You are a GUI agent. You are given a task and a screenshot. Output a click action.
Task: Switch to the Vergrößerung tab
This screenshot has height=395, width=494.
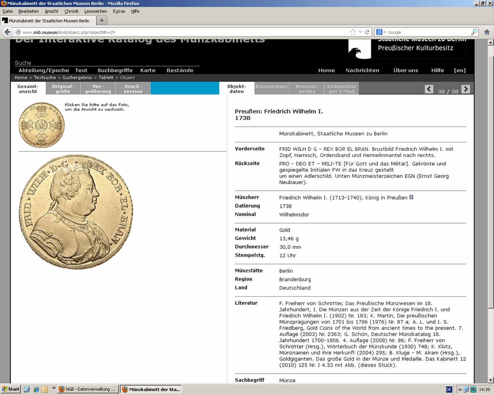point(98,89)
